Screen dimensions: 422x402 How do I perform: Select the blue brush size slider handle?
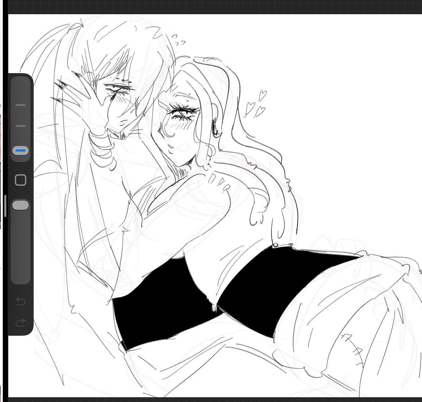click(x=20, y=150)
